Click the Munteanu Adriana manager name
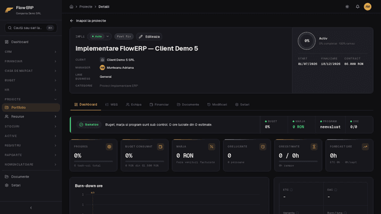Viewport: 381px width, 214px height. tap(120, 68)
